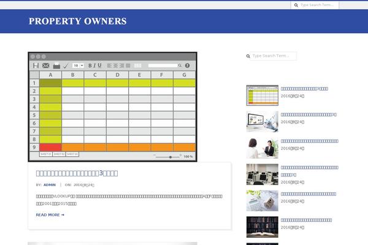The image size is (368, 245).
Task: Click the sidebar search field
Action: (273, 56)
